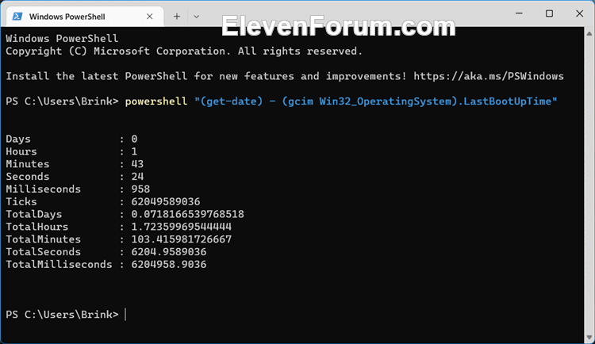Close the terminal window
595x344 pixels.
pyautogui.click(x=579, y=13)
